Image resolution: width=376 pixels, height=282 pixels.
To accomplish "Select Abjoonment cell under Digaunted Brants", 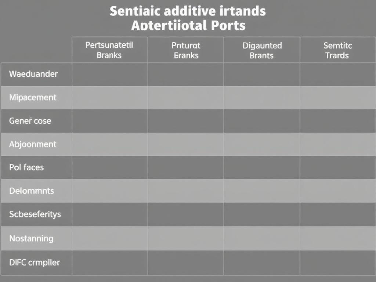I will click(262, 144).
